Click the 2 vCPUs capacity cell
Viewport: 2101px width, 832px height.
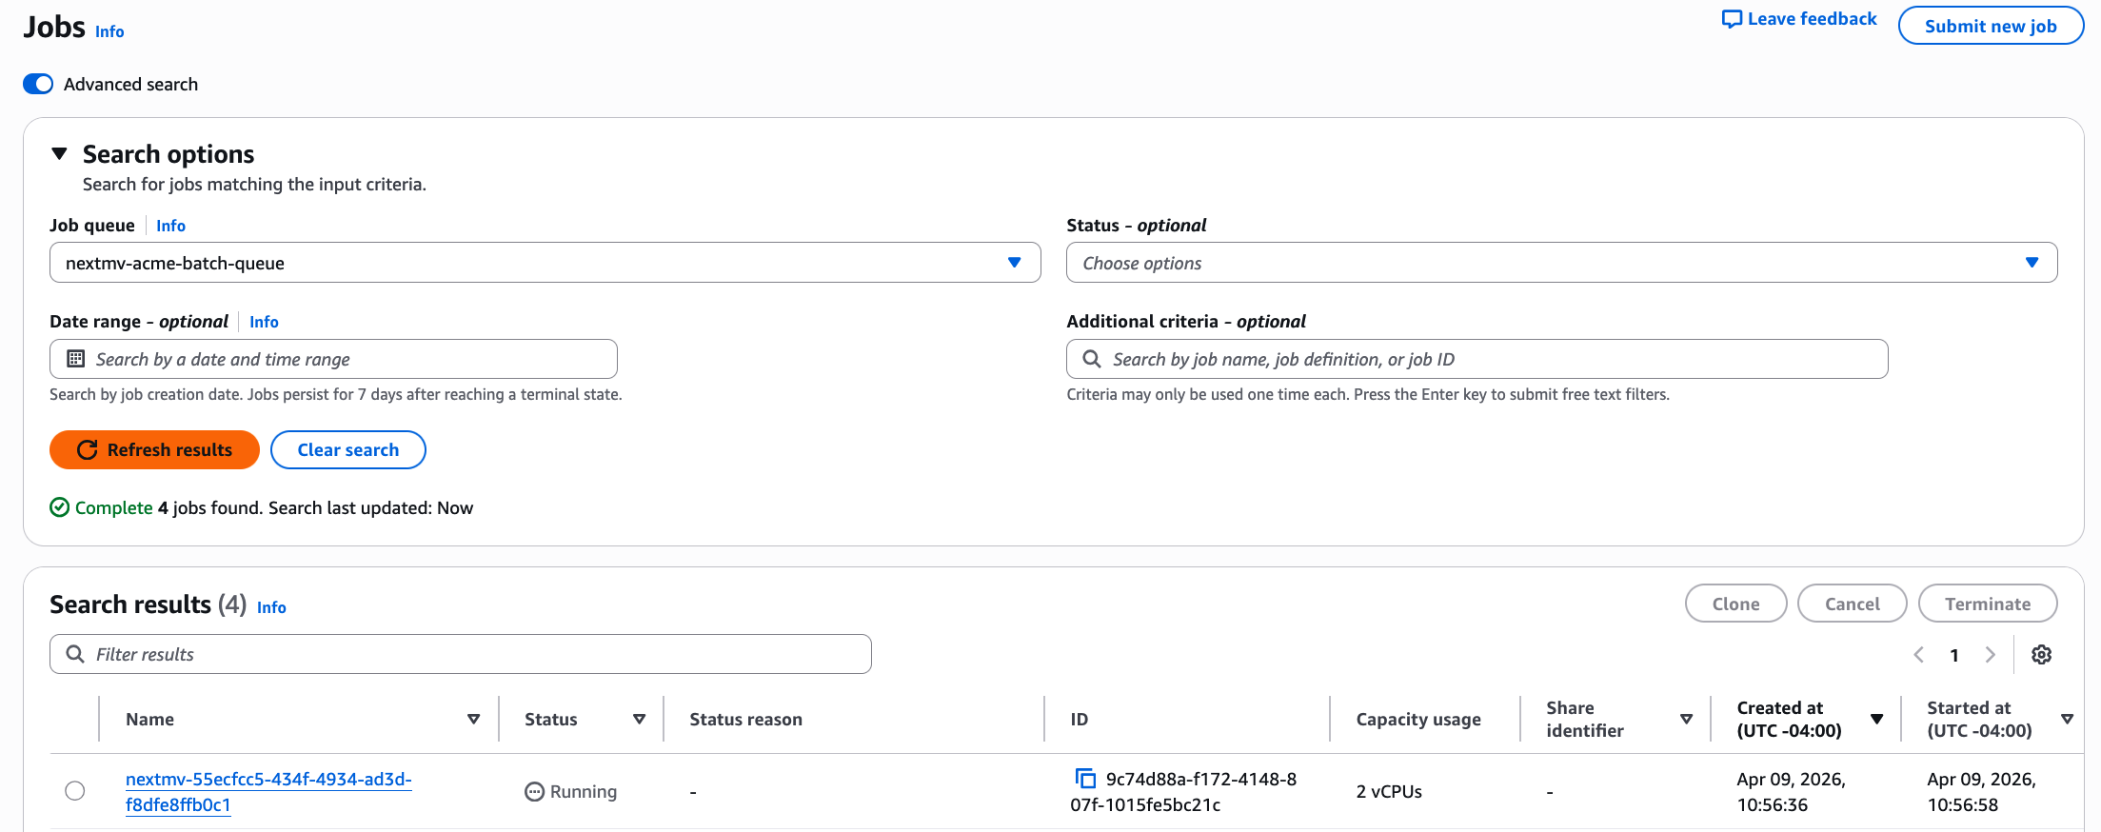pyautogui.click(x=1389, y=791)
